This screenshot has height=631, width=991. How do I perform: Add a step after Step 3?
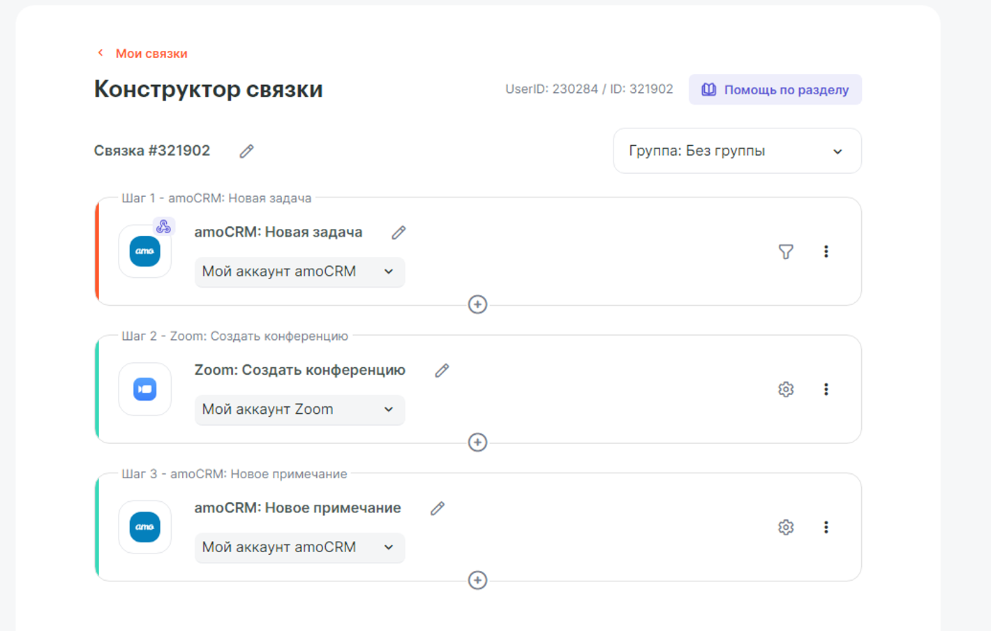477,580
